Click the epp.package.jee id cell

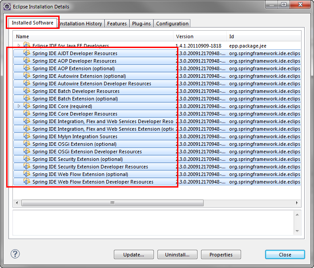[248, 46]
